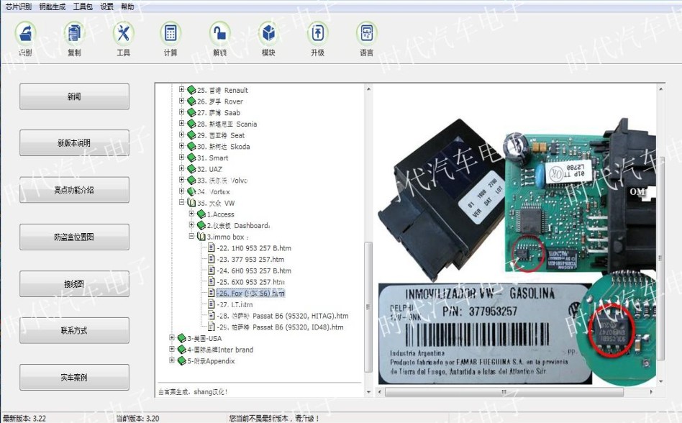The height and width of the screenshot is (423, 682).
Task: Open the 设置 menu
Action: coord(106,6)
